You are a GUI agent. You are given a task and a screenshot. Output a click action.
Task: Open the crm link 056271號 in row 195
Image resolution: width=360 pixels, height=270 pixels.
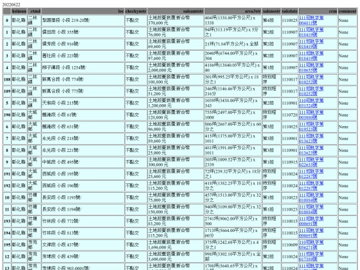tap(311, 245)
